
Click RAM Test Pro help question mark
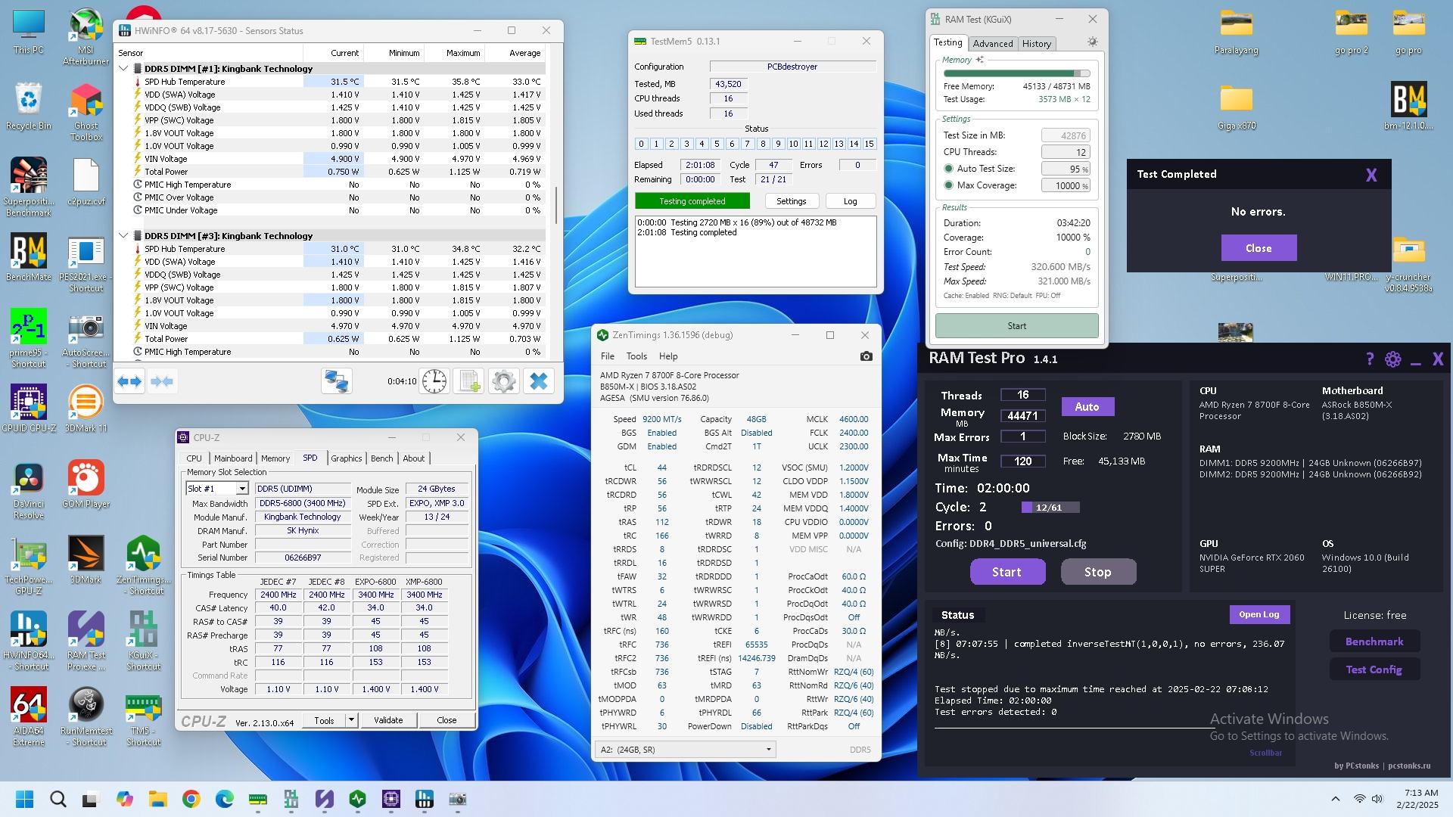pos(1369,359)
